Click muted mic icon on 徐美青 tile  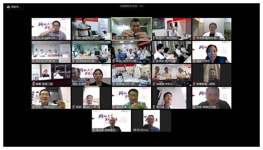(x=154, y=84)
